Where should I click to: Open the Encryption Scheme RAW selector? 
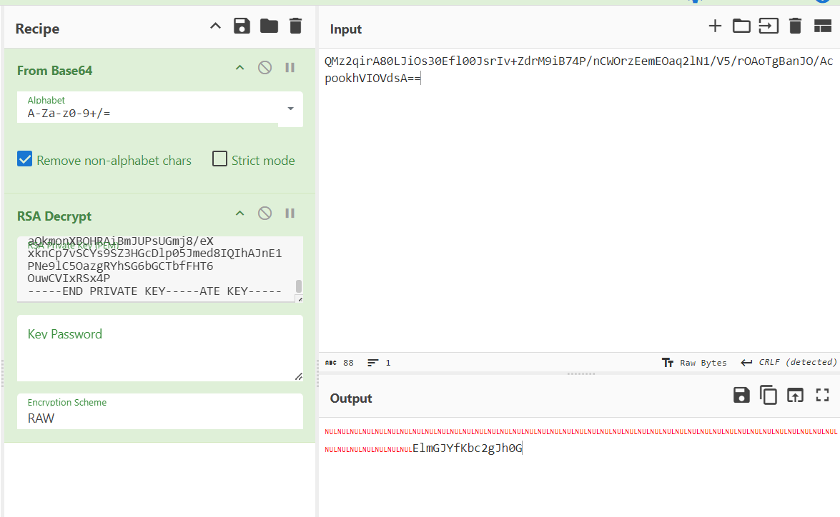[x=159, y=411]
